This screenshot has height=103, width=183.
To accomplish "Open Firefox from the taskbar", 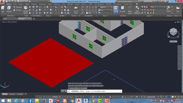I will 44,101.
